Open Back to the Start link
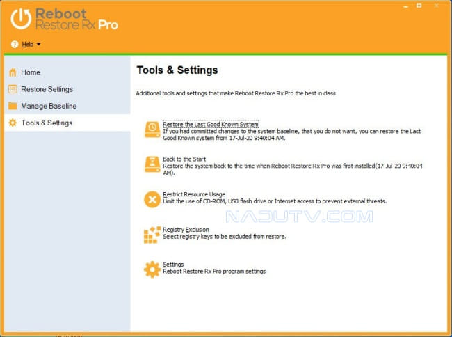This screenshot has height=337, width=452. 184,159
